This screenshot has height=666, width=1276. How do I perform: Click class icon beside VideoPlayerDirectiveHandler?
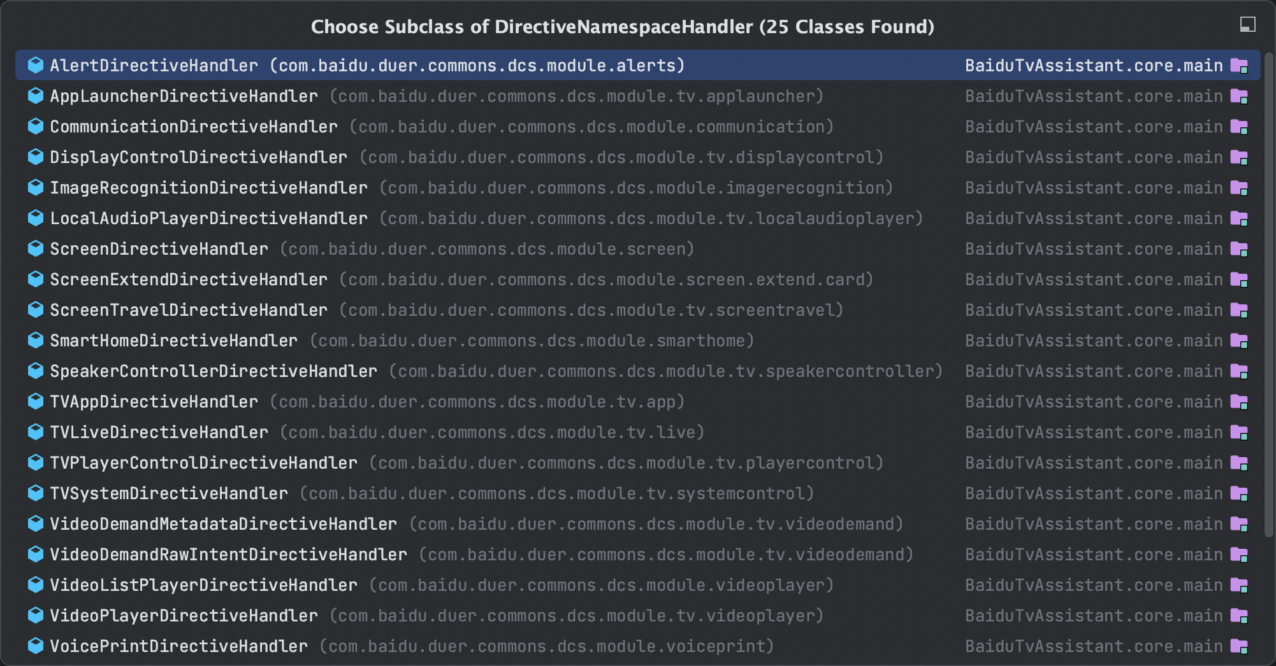pyautogui.click(x=36, y=615)
